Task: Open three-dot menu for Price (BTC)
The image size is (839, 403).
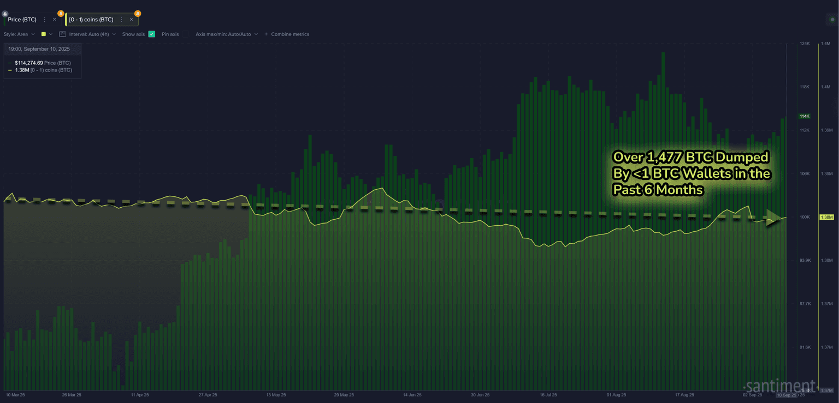Action: pyautogui.click(x=45, y=20)
